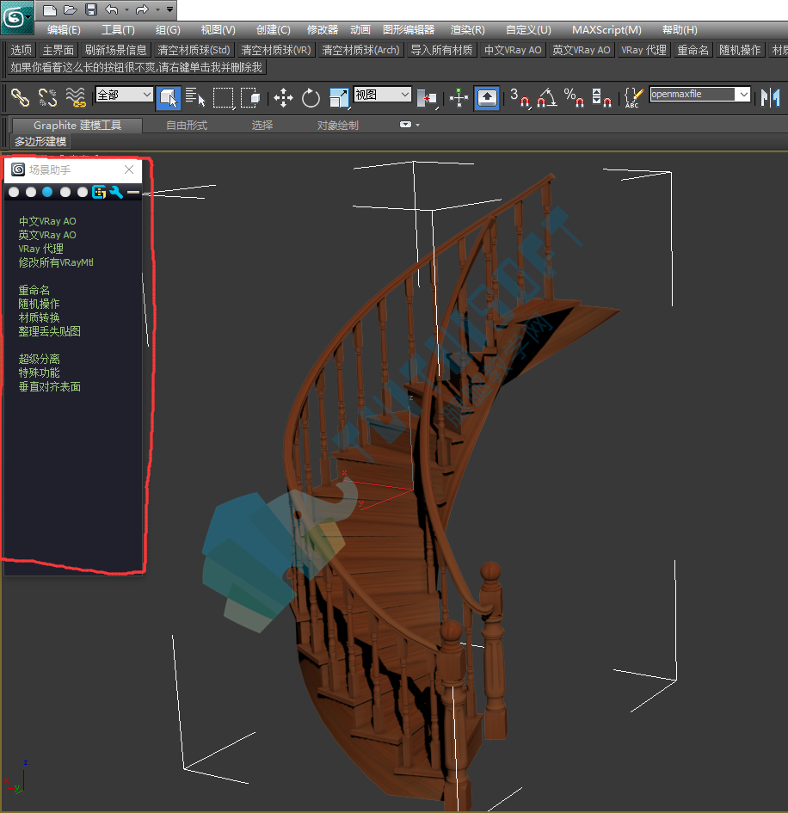Click the Undo arrow icon
788x813 pixels.
pos(112,9)
